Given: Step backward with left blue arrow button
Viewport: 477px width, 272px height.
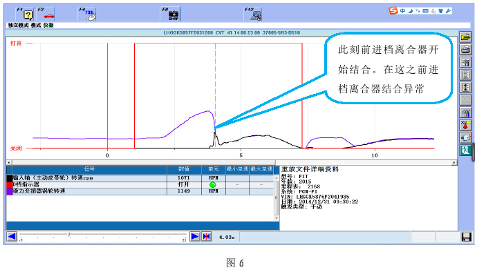Looking at the screenshot, I should click(12, 236).
